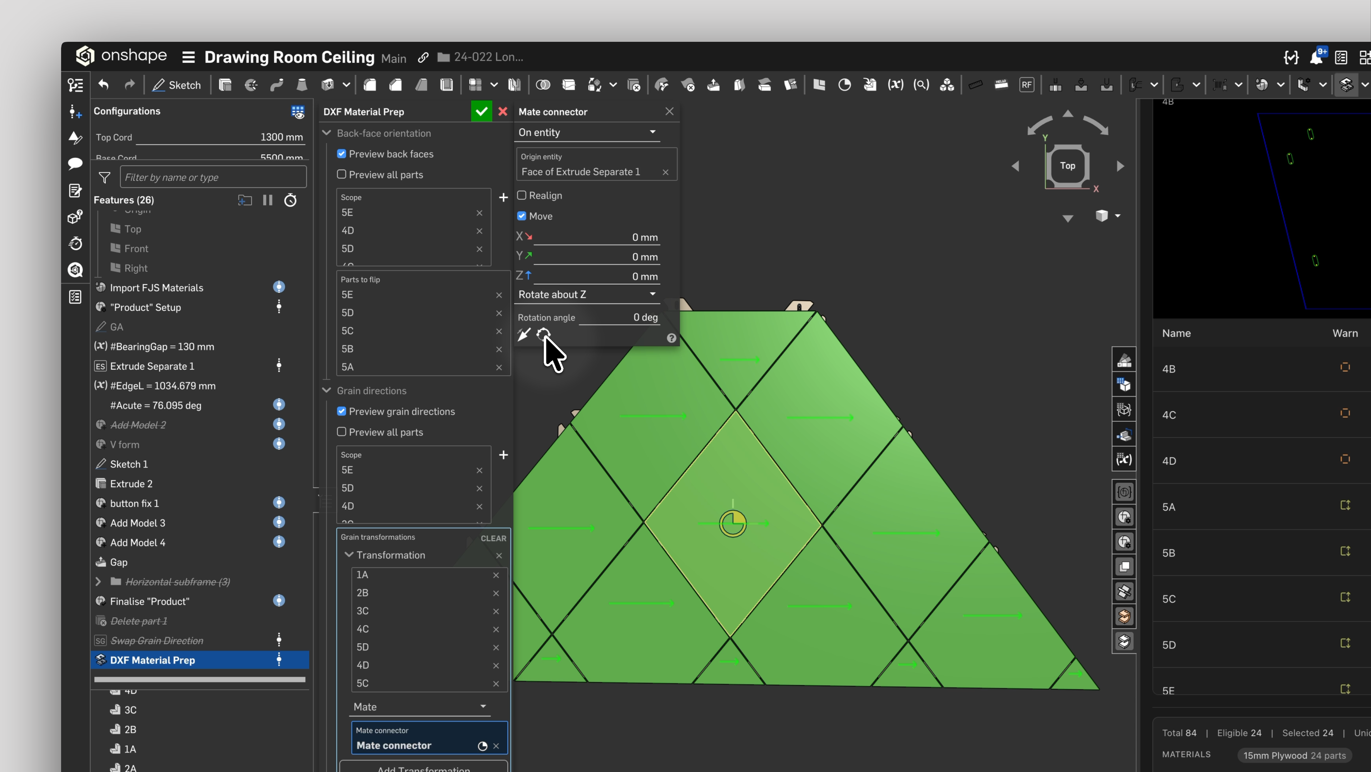Remove 5E from the Parts to flip list
This screenshot has height=772, width=1371.
coord(499,295)
